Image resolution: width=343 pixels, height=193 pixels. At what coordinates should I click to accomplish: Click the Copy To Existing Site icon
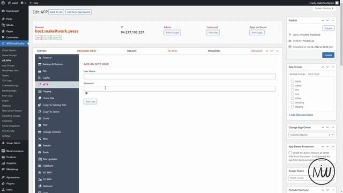tap(40, 105)
